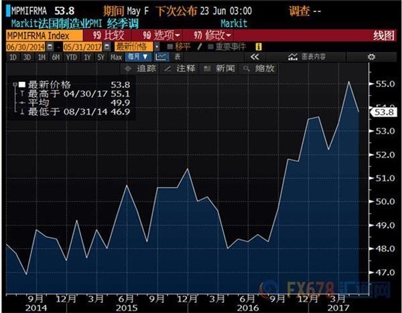The image size is (402, 313).
Task: Select the 6M time range
Action: (x=56, y=57)
